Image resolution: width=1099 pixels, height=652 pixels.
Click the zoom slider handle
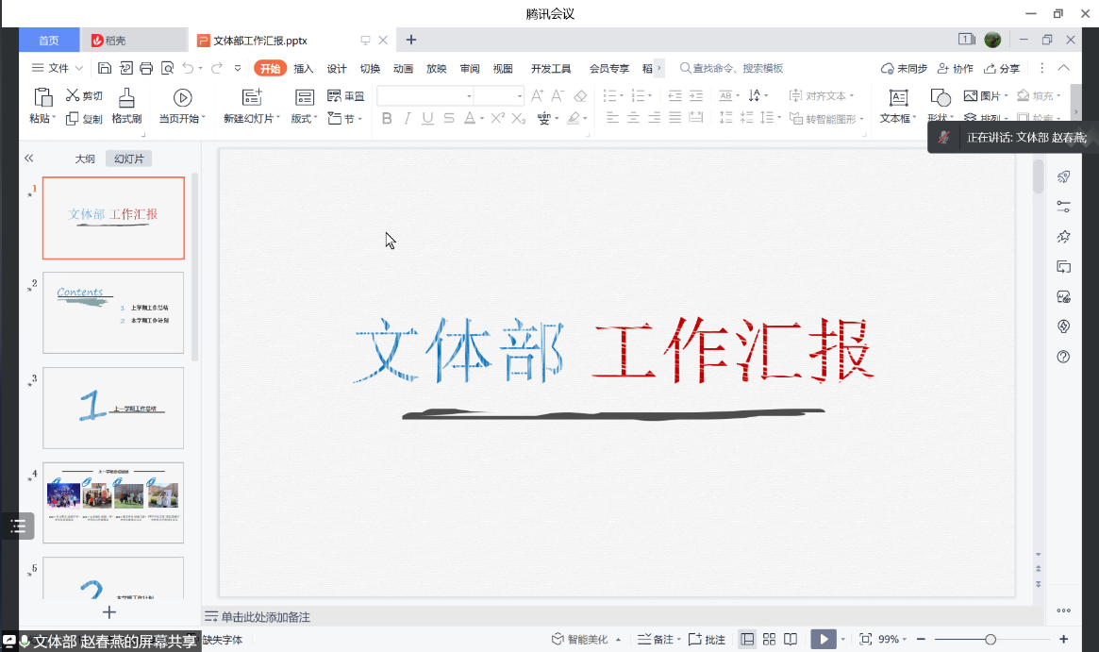click(991, 640)
